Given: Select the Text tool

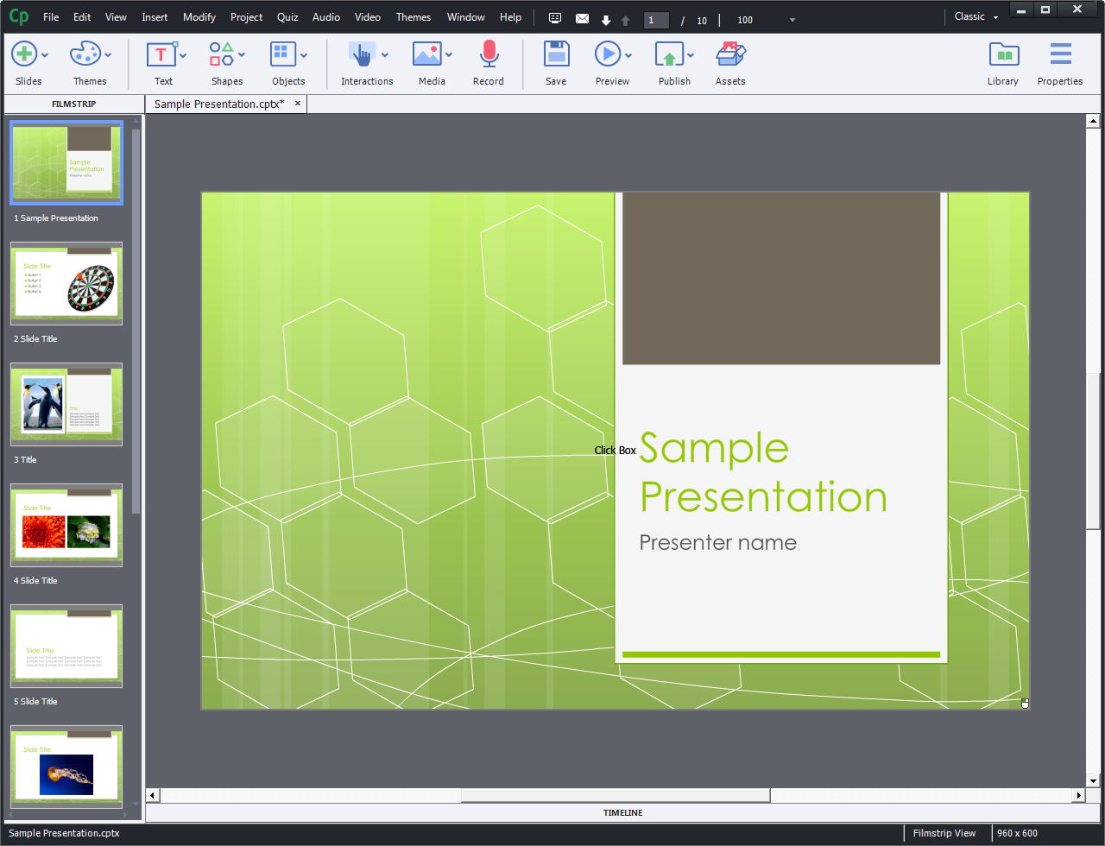Looking at the screenshot, I should pyautogui.click(x=161, y=54).
